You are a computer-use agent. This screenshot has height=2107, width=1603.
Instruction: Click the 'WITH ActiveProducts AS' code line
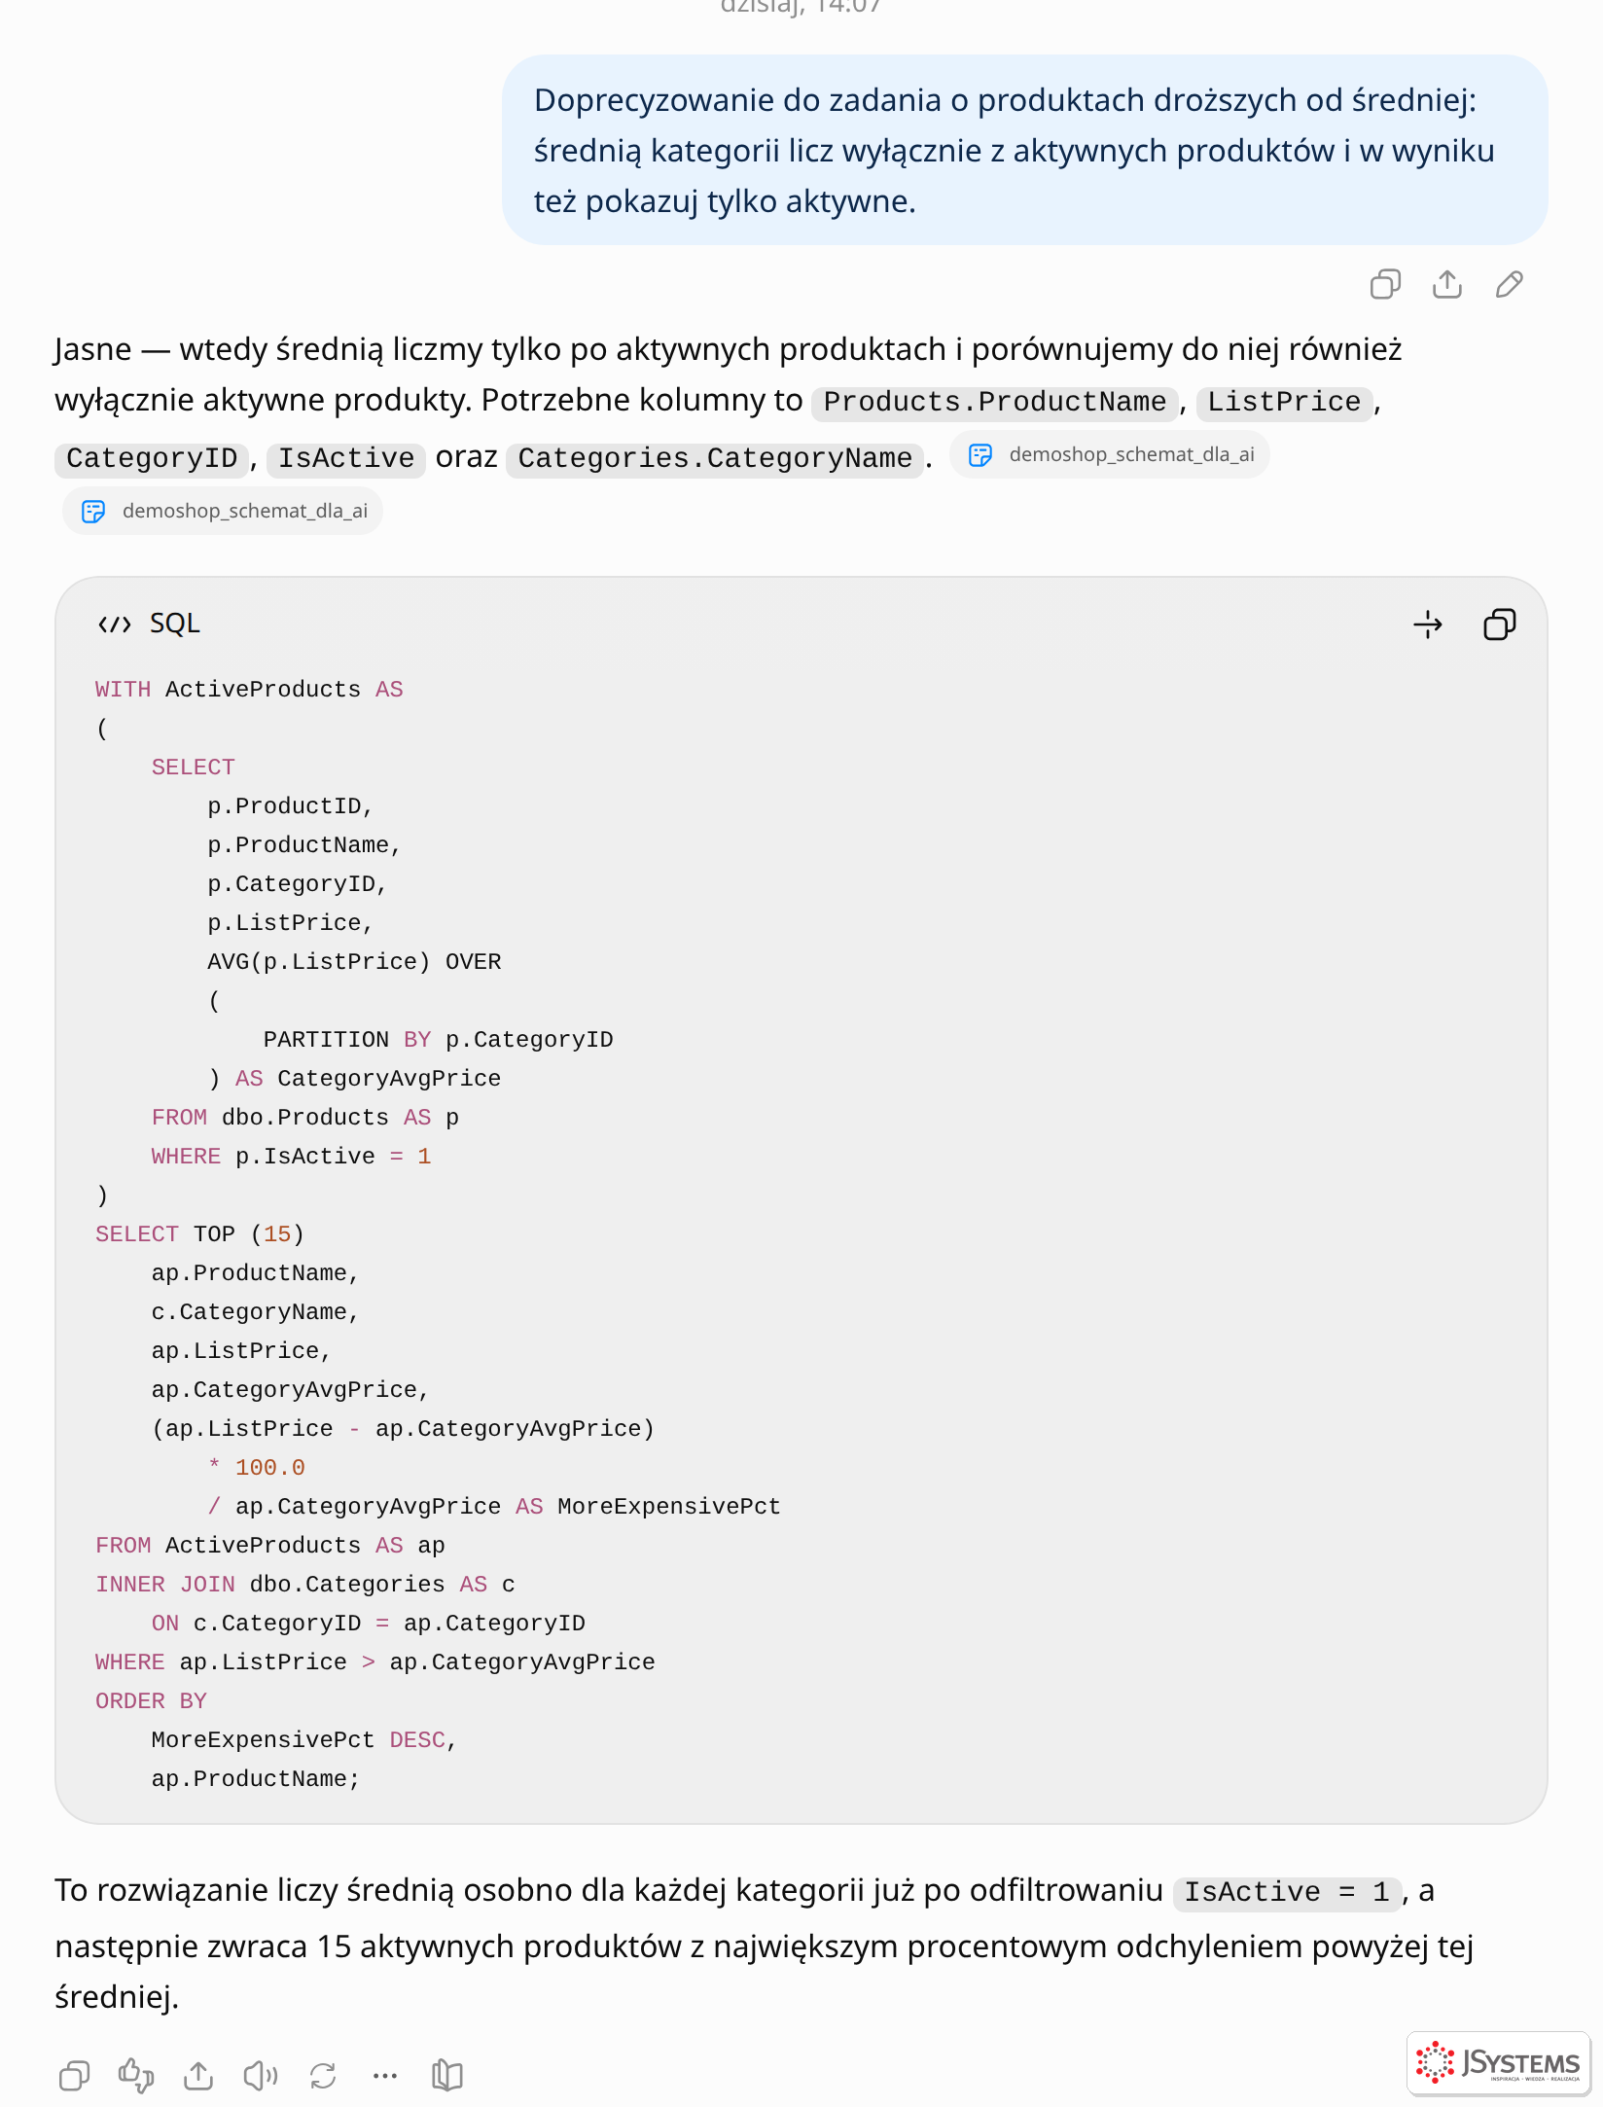(x=249, y=690)
